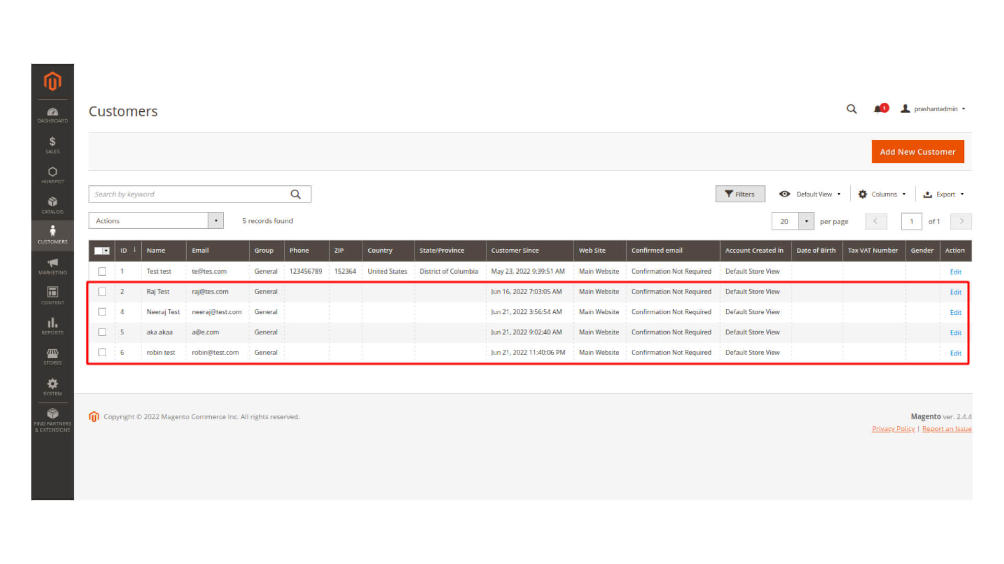Click Add New Customer button

coord(917,152)
